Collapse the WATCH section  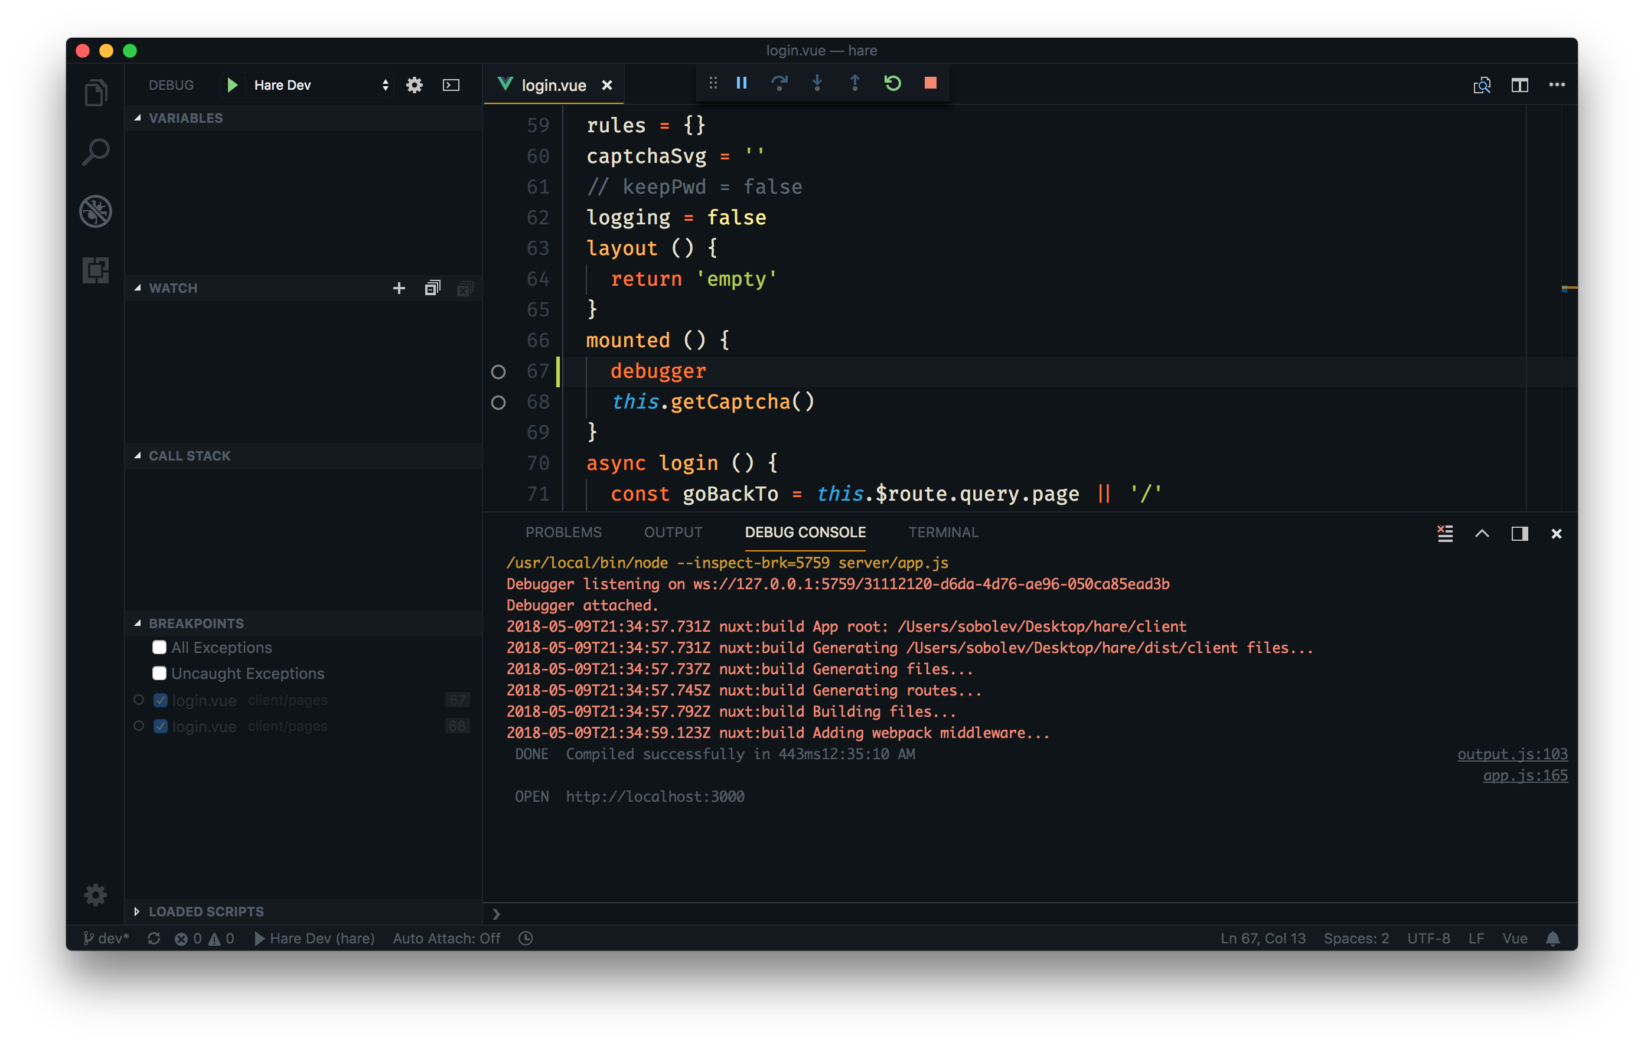[x=138, y=288]
